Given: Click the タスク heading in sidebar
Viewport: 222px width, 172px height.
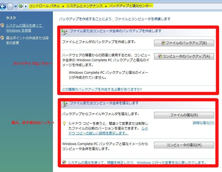Looking at the screenshot, I should pos(11,18).
